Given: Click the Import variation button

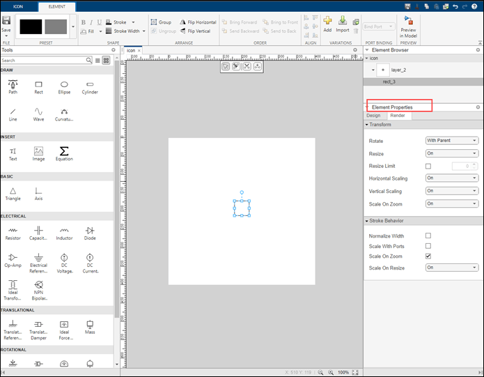Looking at the screenshot, I should pos(343,24).
